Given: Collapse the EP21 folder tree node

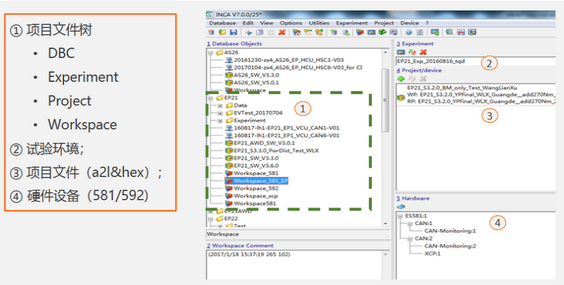Looking at the screenshot, I should click(x=211, y=97).
